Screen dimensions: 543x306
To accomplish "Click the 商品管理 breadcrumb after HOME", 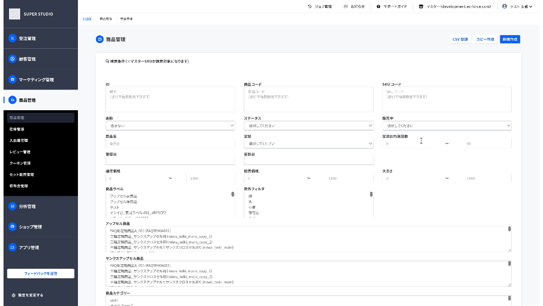I will tap(106, 19).
